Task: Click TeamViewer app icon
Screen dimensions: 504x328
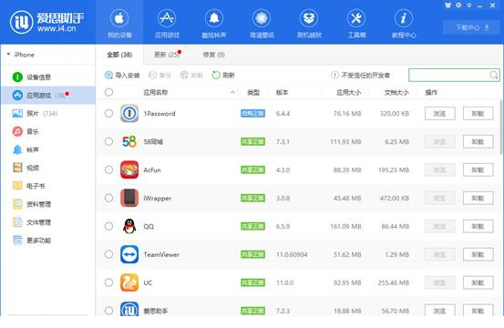Action: 129,254
